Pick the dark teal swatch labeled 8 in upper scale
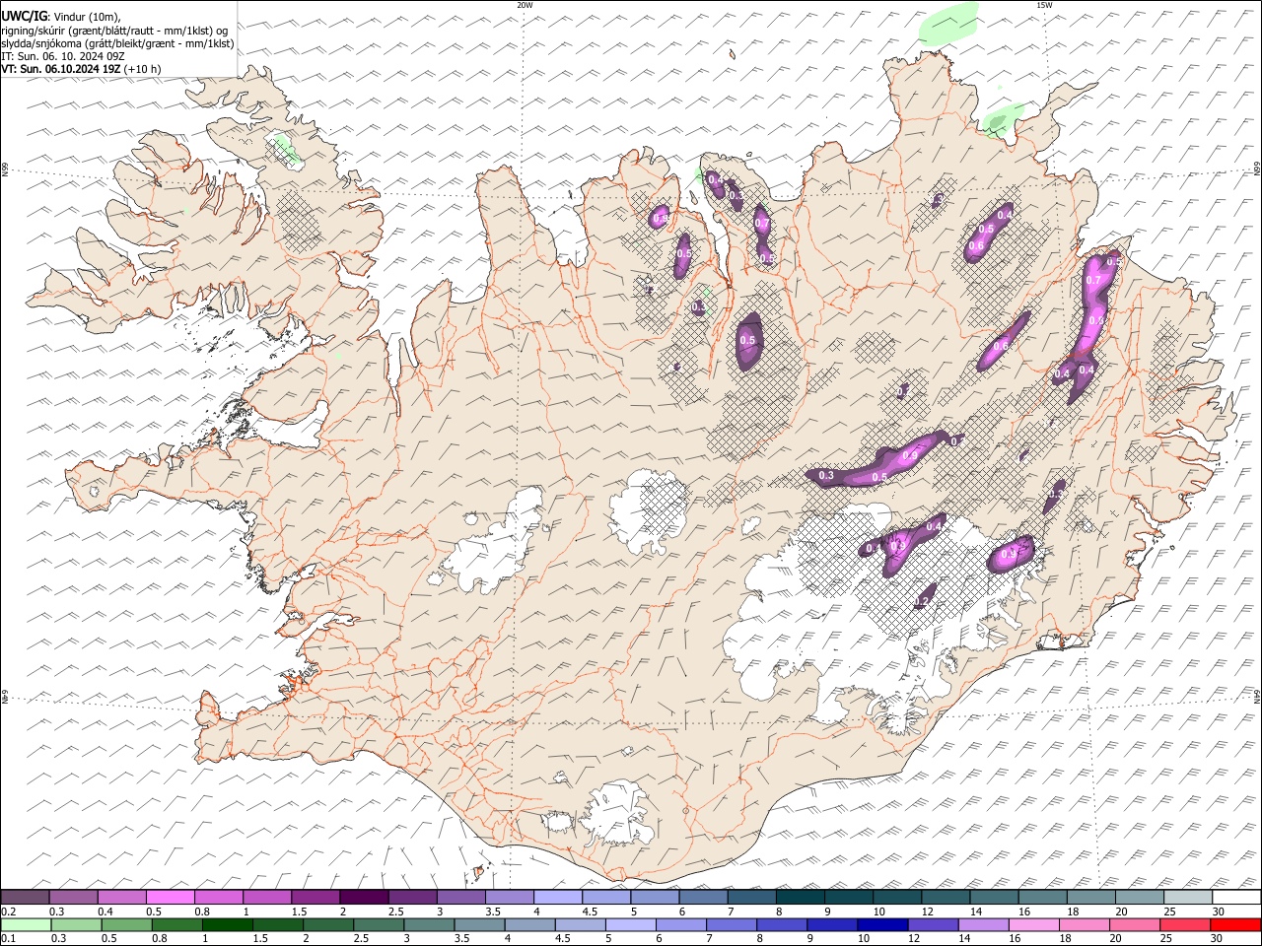 pos(800,897)
